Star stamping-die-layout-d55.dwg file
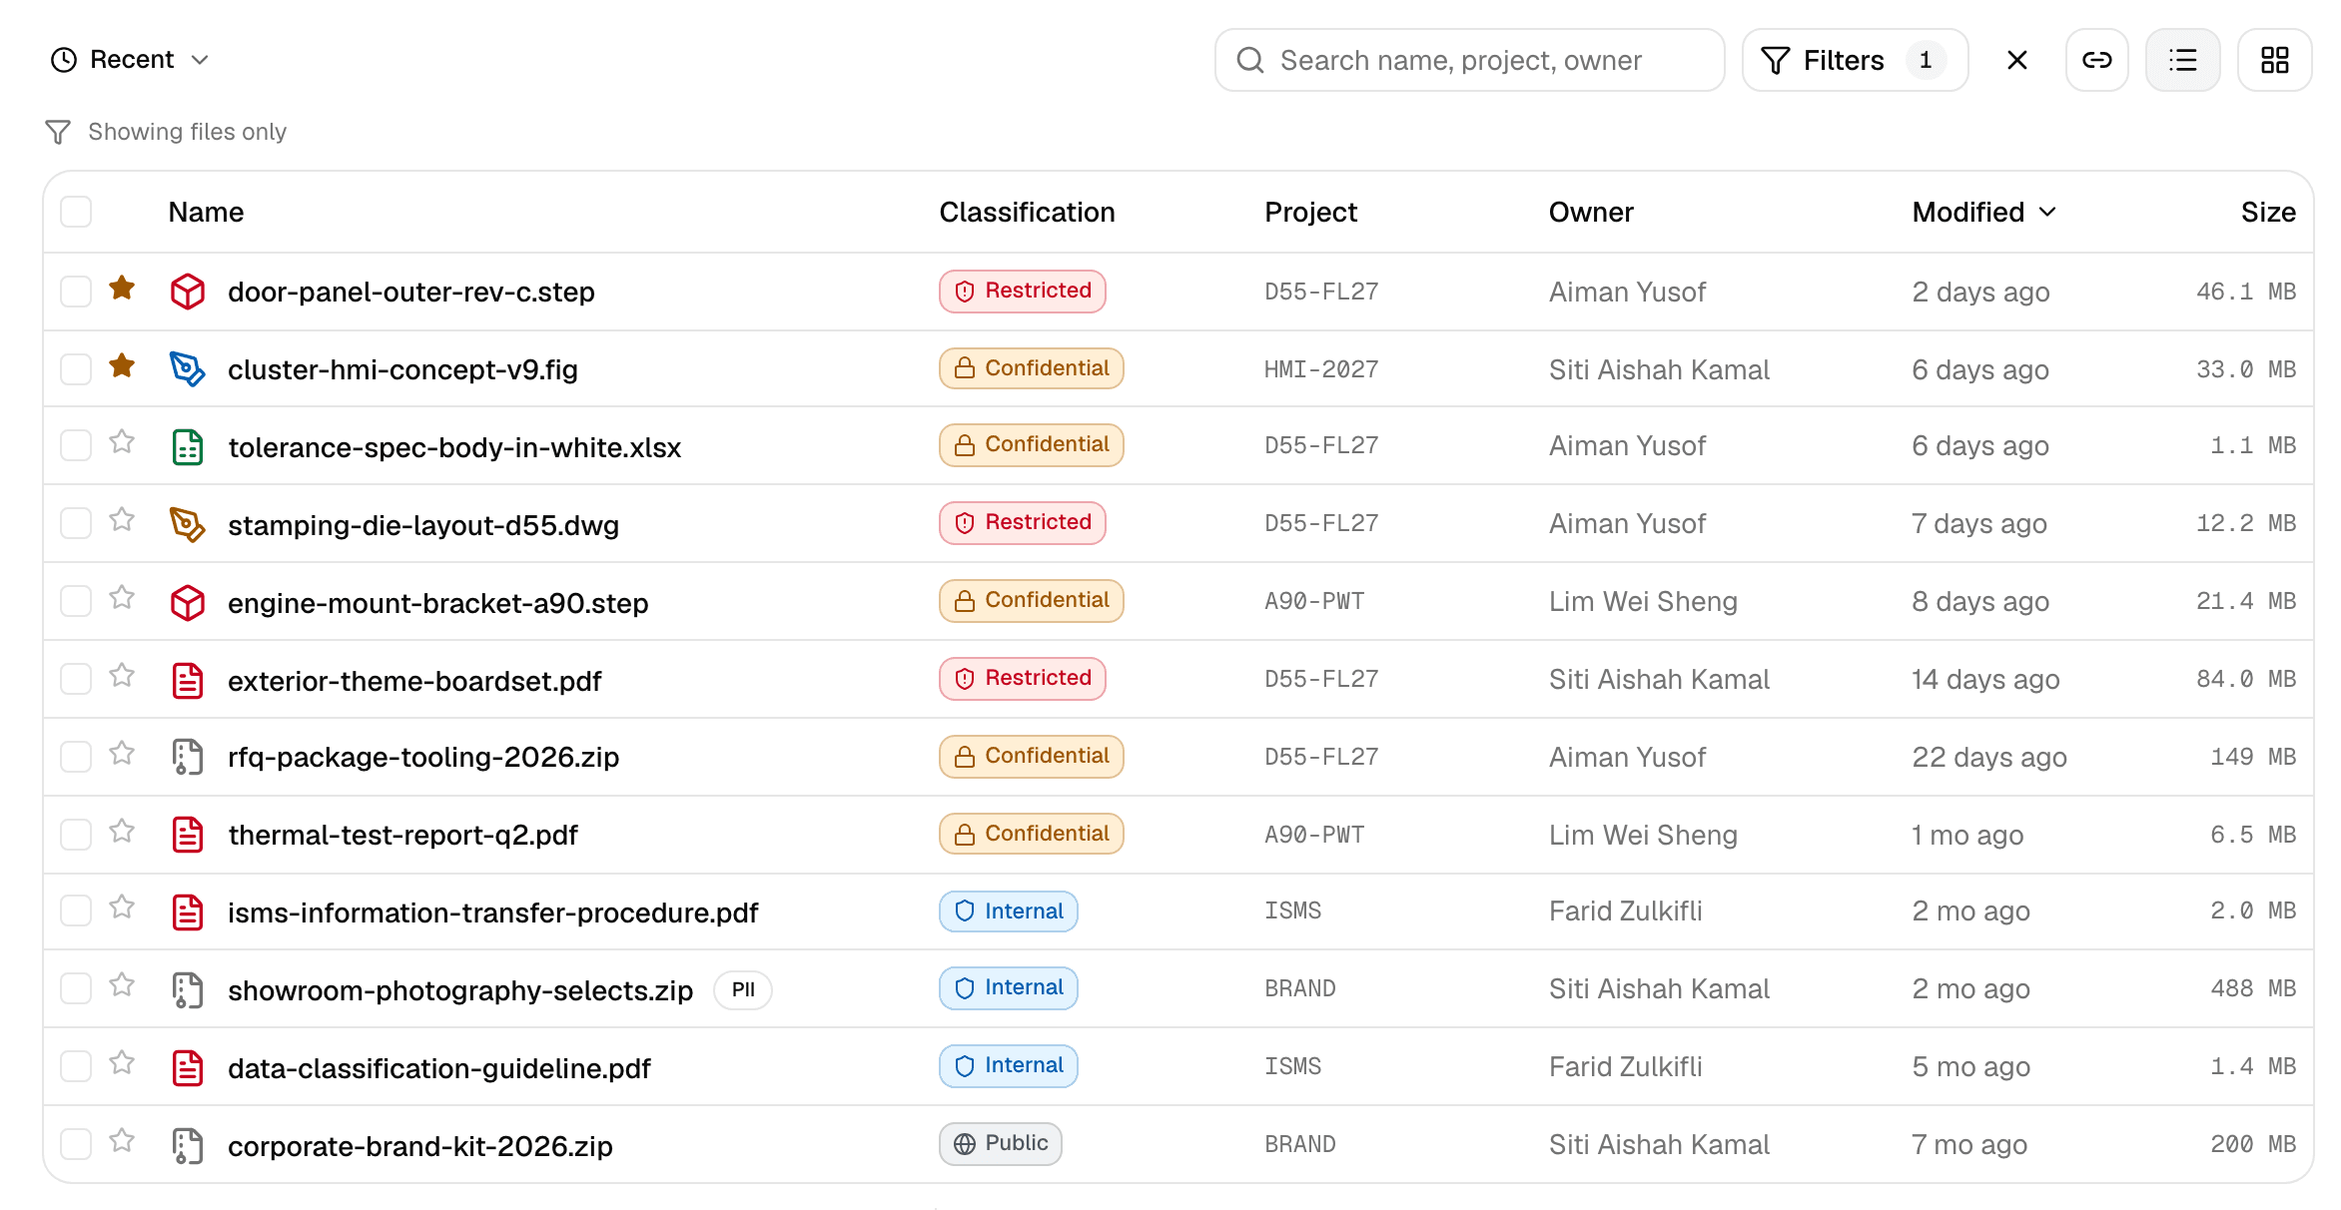The image size is (2341, 1210). point(122,520)
